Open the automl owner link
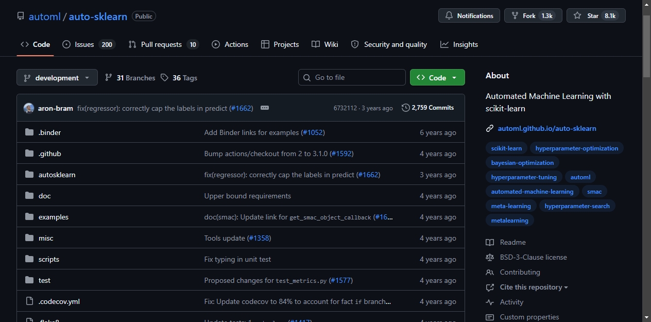 click(45, 16)
